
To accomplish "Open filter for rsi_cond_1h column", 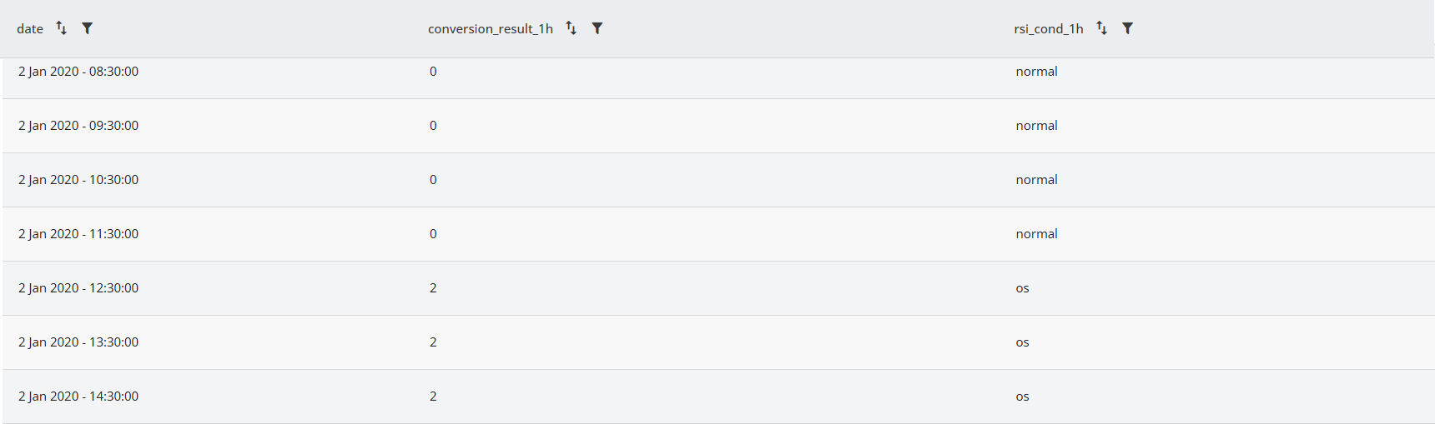I will (x=1127, y=28).
